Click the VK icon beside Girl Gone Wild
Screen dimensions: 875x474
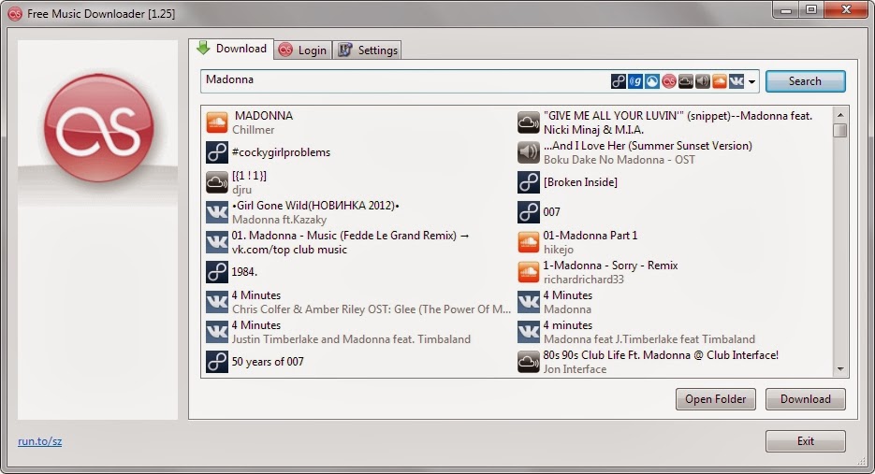[x=217, y=212]
